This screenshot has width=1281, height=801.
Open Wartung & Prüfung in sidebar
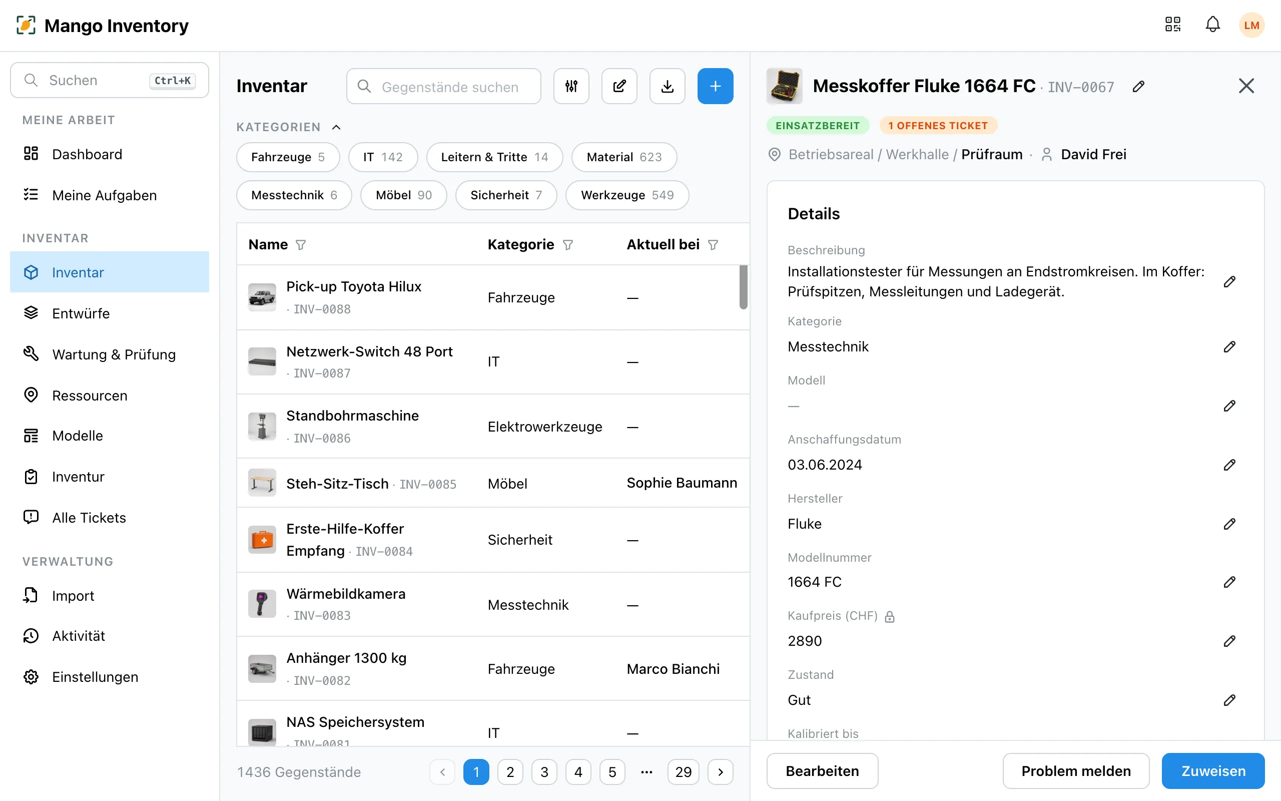[109, 354]
